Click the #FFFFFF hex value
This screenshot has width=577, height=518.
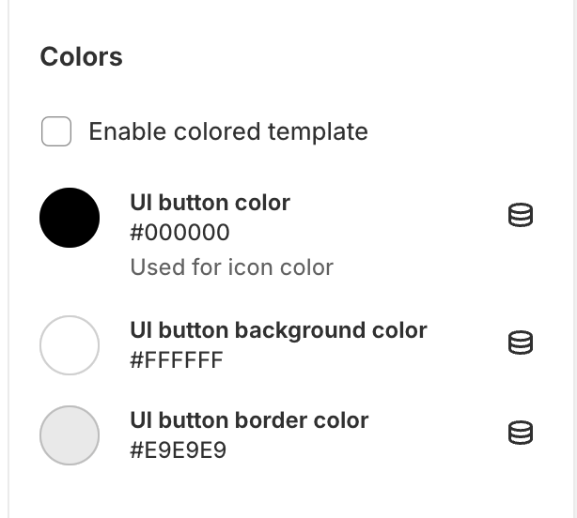click(x=177, y=360)
